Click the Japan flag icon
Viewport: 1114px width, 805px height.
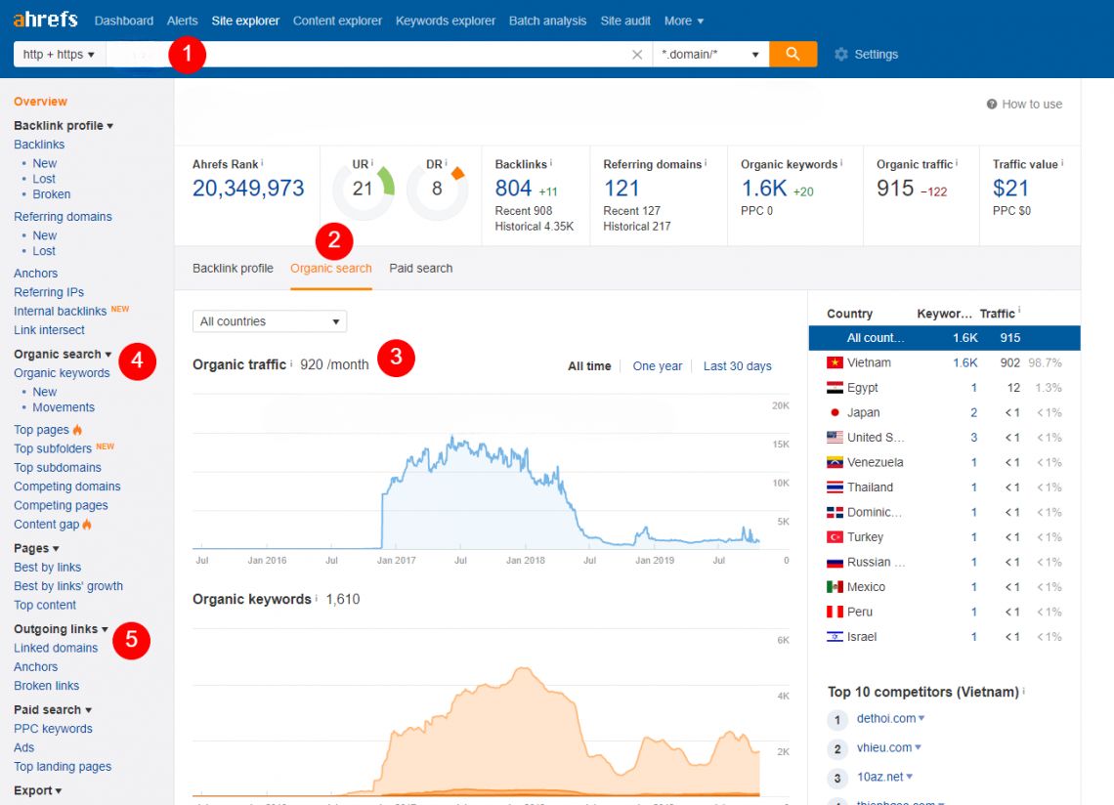coord(835,413)
